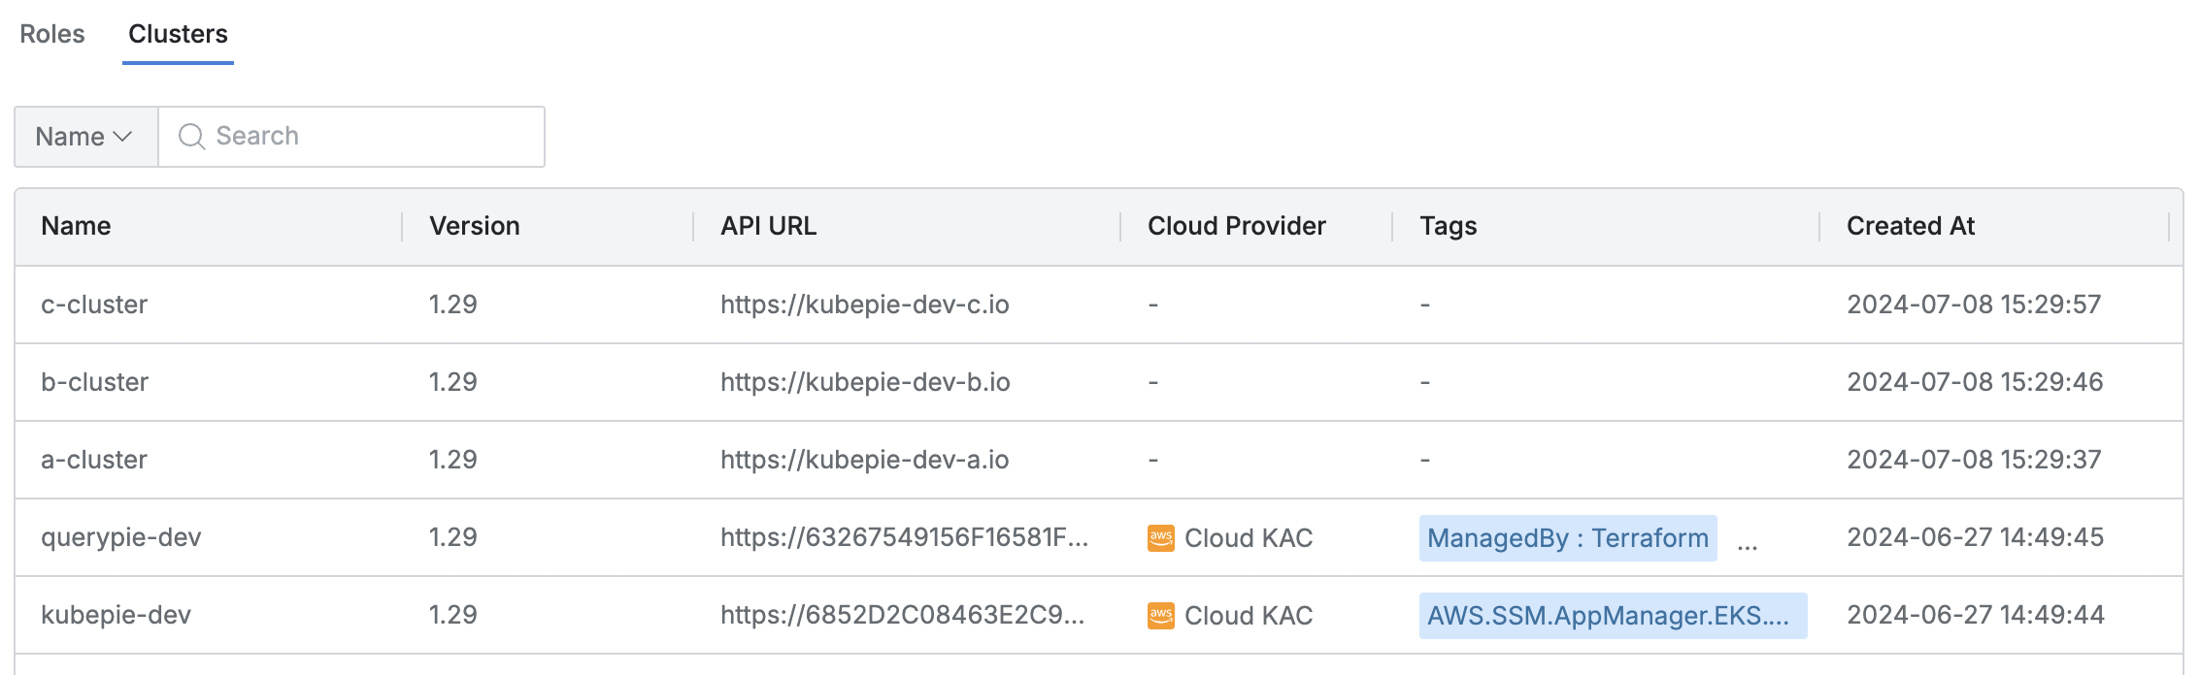
Task: Open the b-cluster row
Action: (94, 382)
